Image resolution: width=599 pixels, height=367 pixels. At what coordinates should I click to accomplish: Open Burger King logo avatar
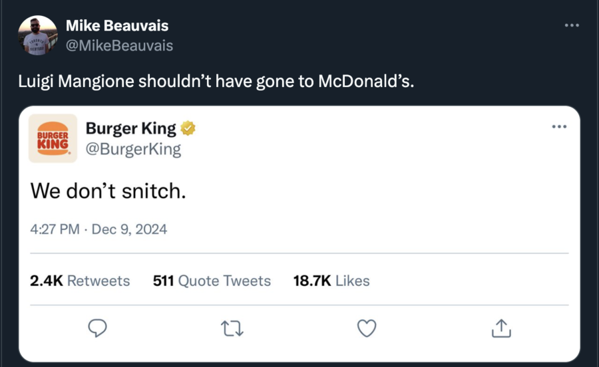pyautogui.click(x=53, y=138)
